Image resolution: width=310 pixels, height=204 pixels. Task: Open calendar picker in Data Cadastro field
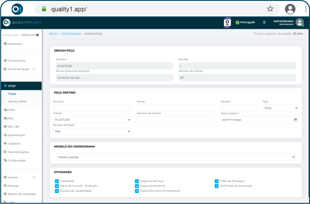coord(295,120)
